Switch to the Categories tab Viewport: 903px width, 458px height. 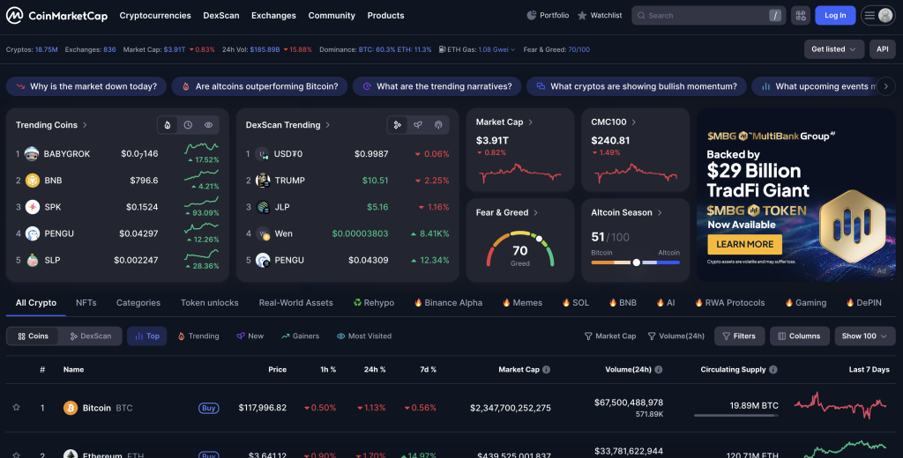138,303
